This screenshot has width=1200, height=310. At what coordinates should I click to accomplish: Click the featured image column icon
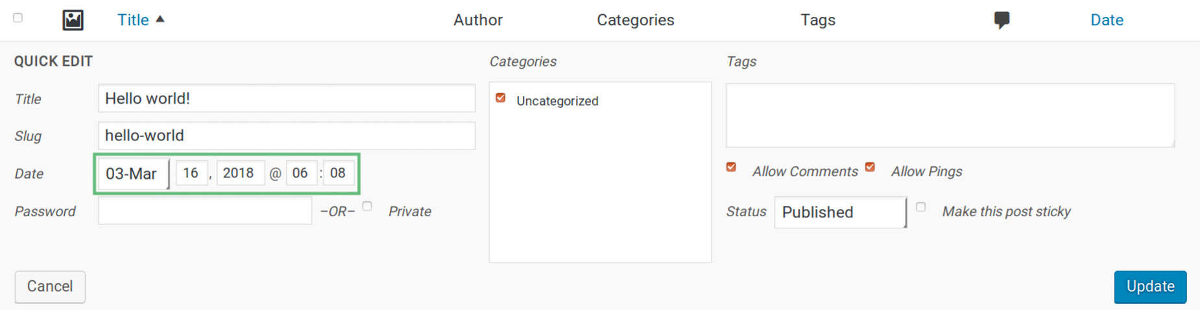(73, 20)
